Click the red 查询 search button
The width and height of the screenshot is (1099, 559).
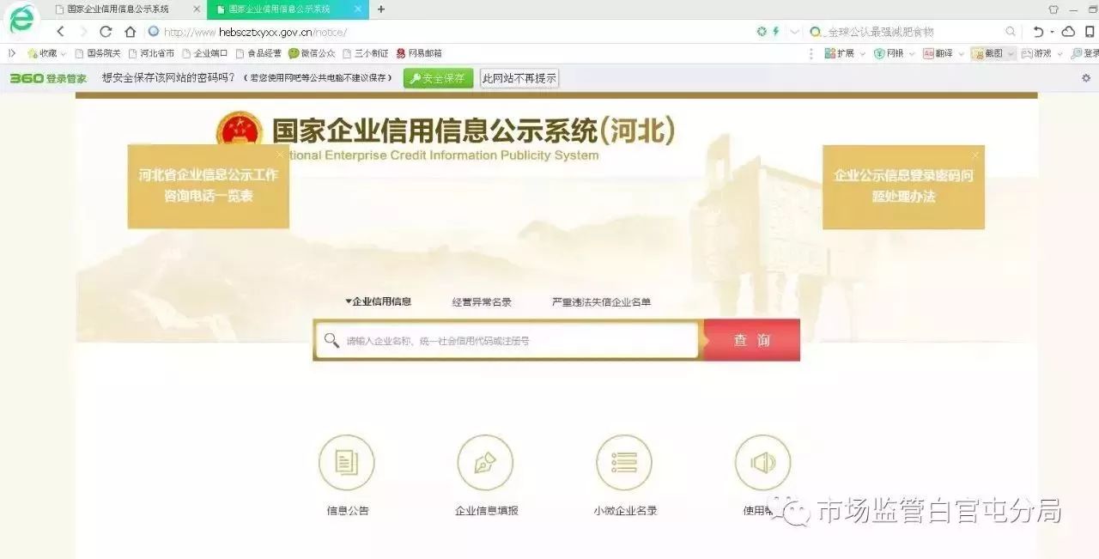[752, 340]
